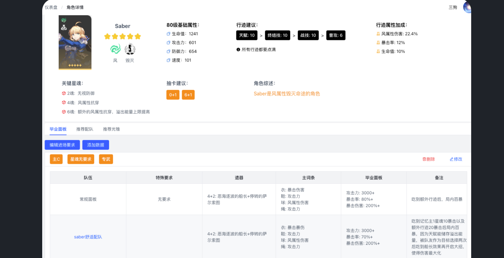Image resolution: width=504 pixels, height=258 pixels.
Task: Click the info icon beside 所有行迹都要点满
Action: point(238,50)
